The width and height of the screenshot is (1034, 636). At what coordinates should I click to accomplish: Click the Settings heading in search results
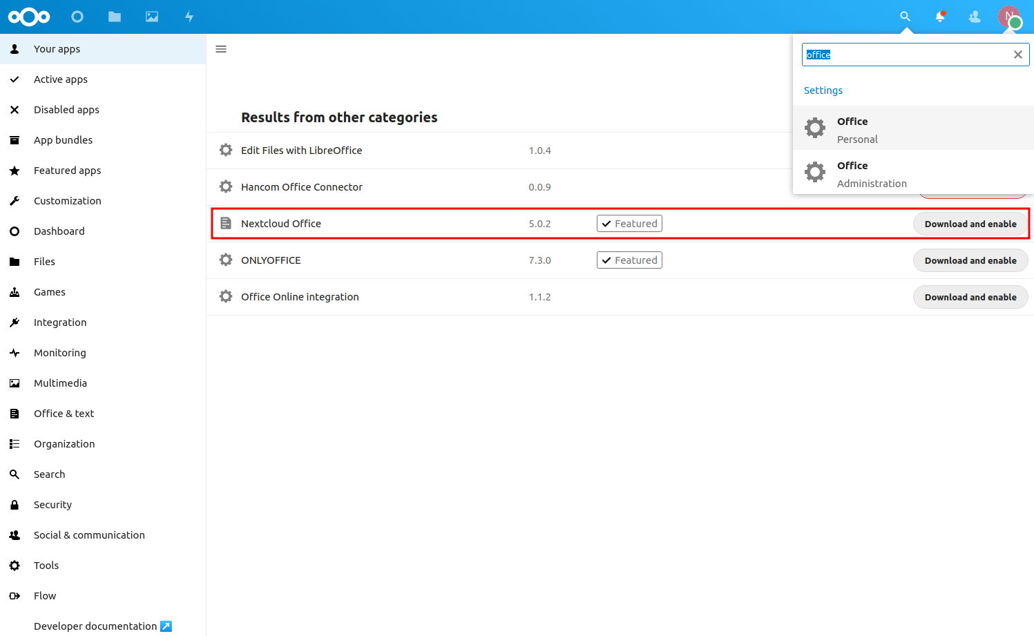823,90
